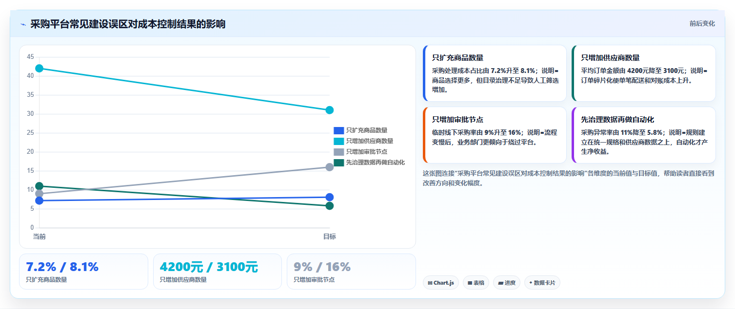Open the 只增加审批节点 explanation card heading

(x=457, y=120)
